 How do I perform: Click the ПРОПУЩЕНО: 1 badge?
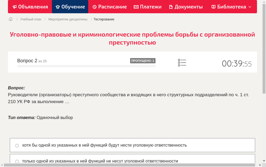click(143, 60)
